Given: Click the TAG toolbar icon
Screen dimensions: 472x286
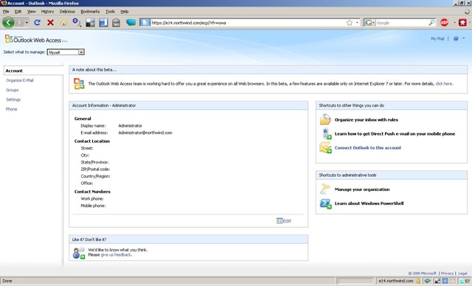Looking at the screenshot, I should [x=117, y=23].
